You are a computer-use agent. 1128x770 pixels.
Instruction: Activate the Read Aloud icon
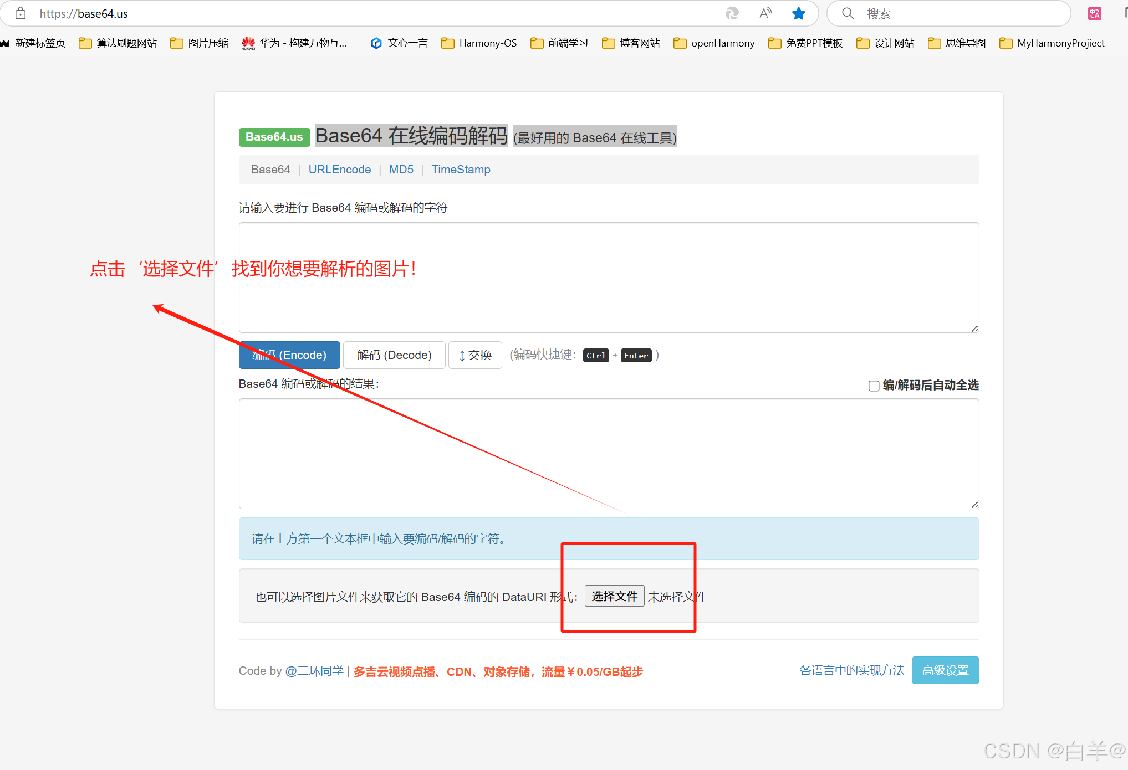tap(765, 13)
